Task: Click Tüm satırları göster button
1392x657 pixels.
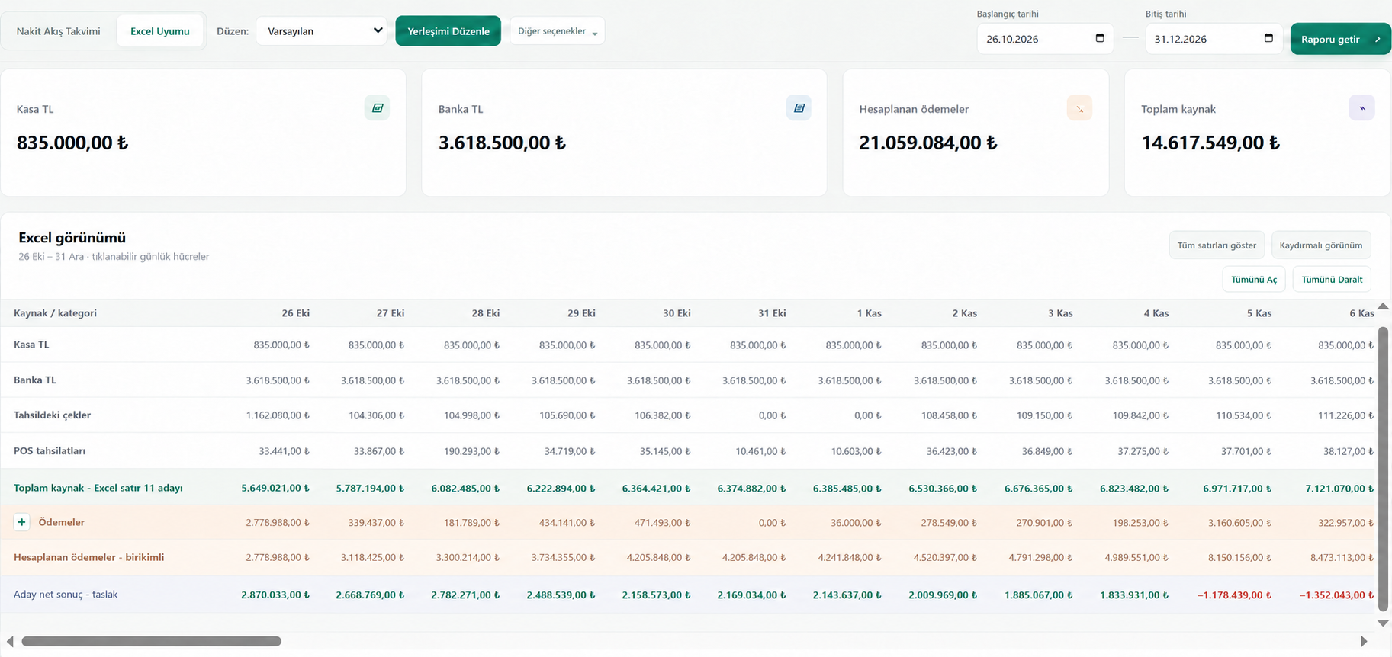Action: coord(1217,245)
